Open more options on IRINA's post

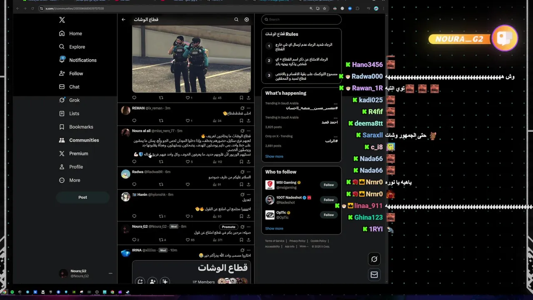coord(249,250)
